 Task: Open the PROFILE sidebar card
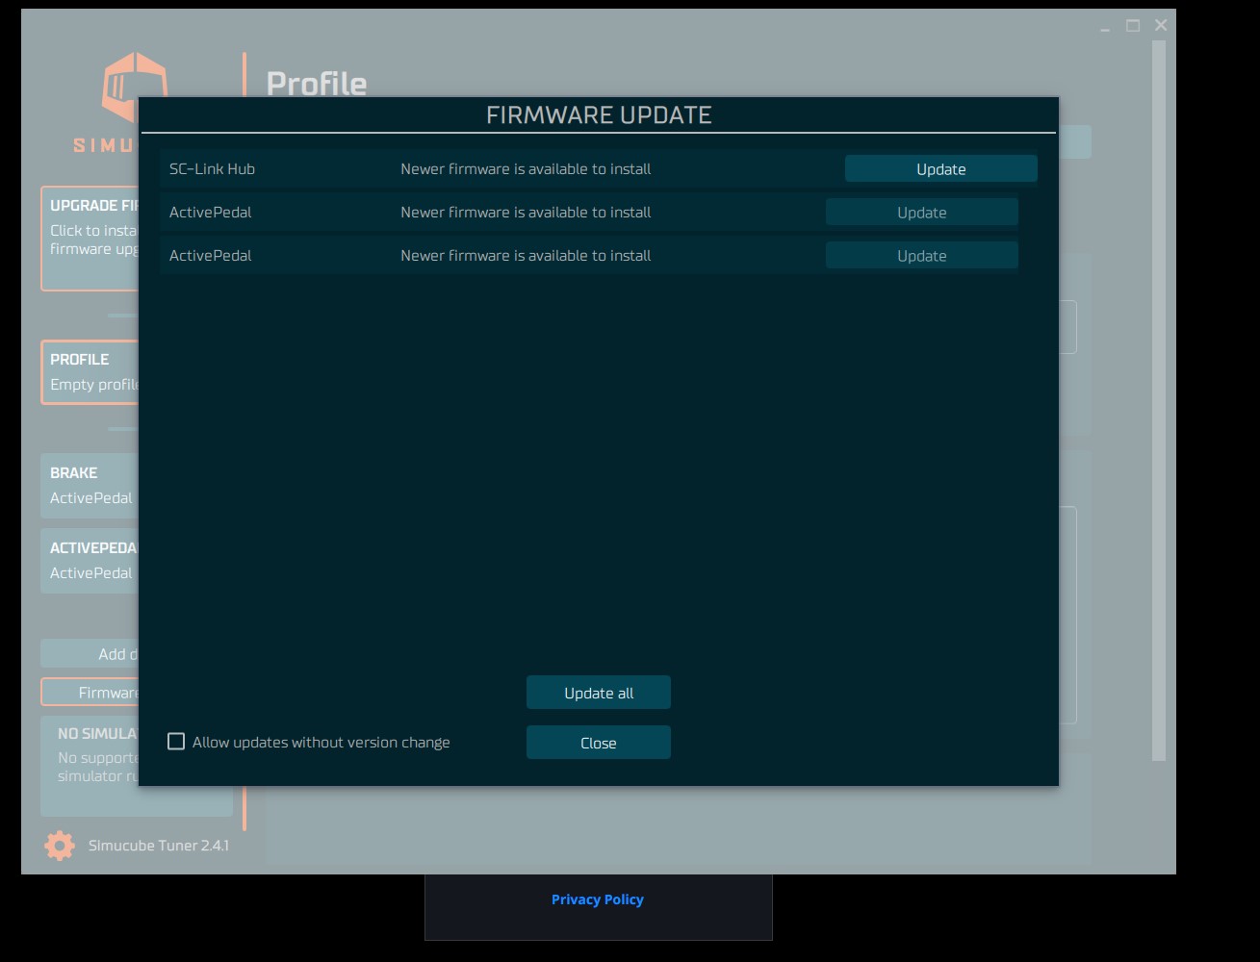point(90,372)
